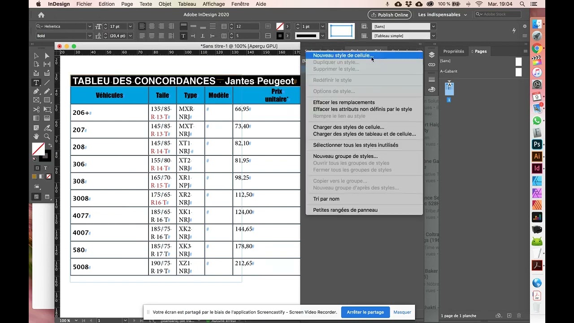The height and width of the screenshot is (323, 574).
Task: Open Les indispensables workspace dropdown
Action: point(443,15)
